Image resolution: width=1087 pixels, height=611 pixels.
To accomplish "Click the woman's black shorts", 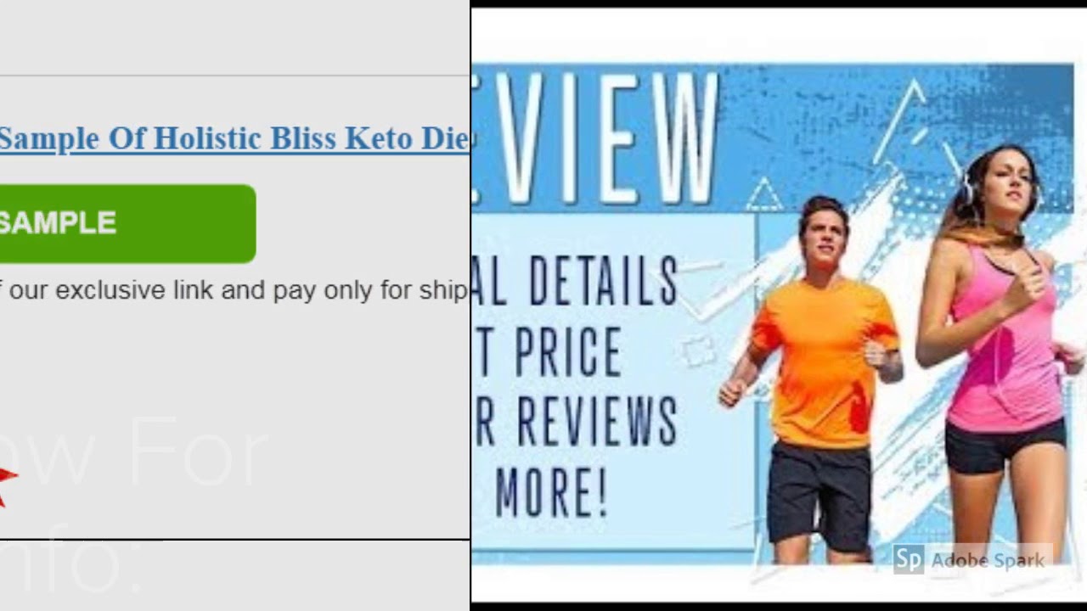I will (x=1005, y=444).
